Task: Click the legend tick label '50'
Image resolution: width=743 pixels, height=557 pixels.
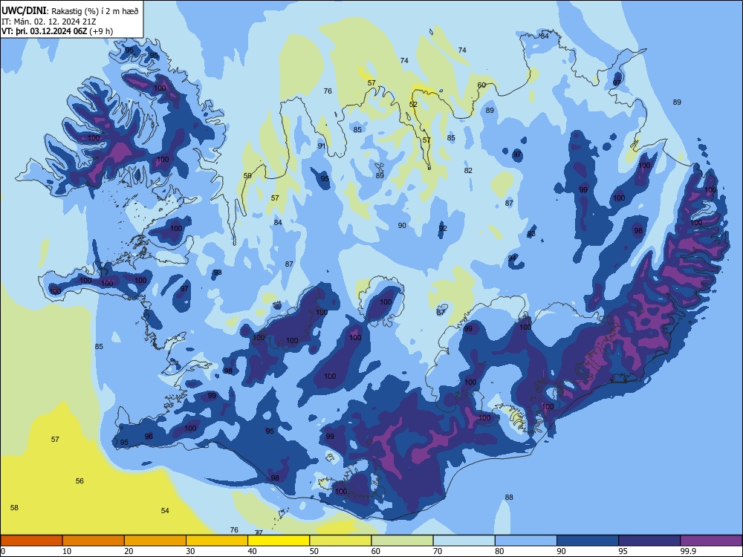Action: point(314,551)
